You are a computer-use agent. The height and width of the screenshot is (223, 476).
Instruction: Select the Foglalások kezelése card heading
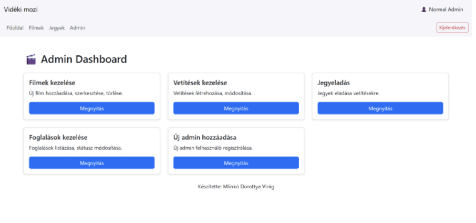(x=58, y=137)
